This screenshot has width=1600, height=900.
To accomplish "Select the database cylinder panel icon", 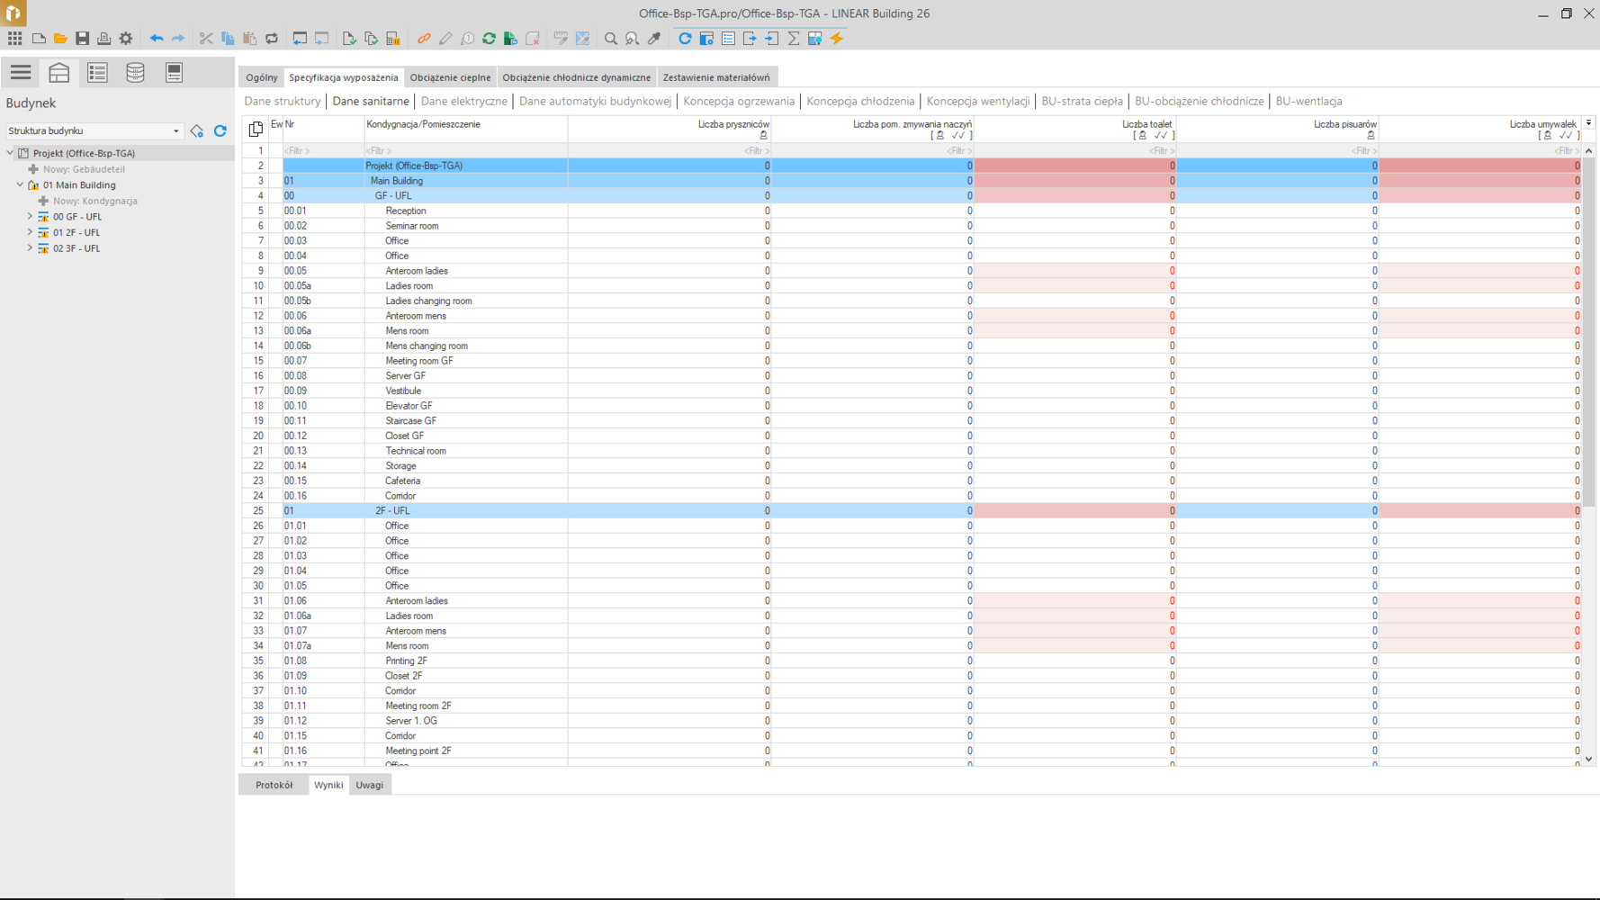I will (x=135, y=73).
